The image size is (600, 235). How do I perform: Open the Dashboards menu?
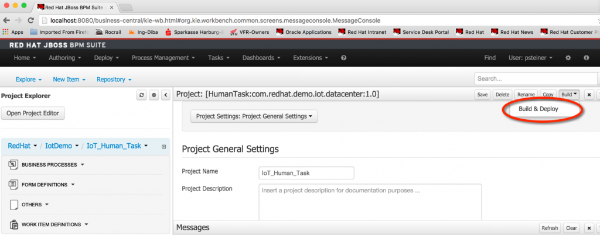click(261, 58)
